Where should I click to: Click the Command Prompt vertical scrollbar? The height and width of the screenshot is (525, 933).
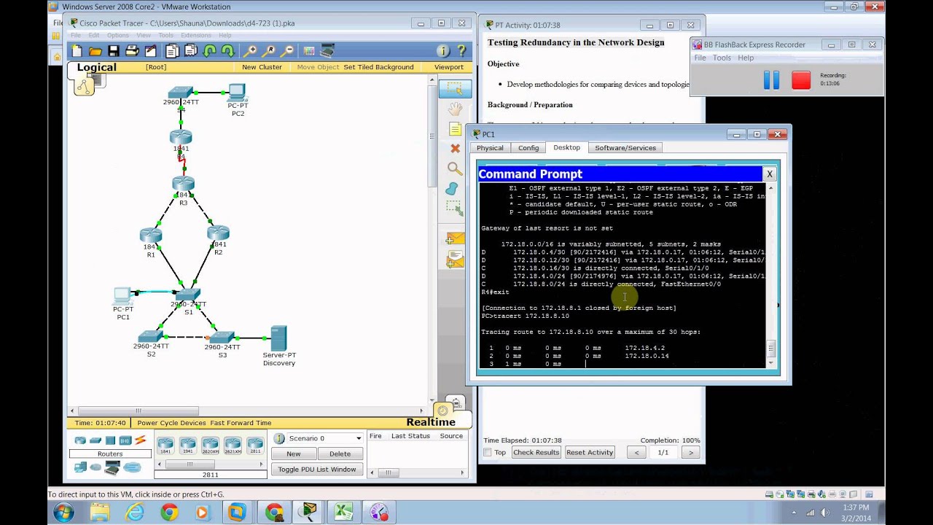(x=770, y=276)
